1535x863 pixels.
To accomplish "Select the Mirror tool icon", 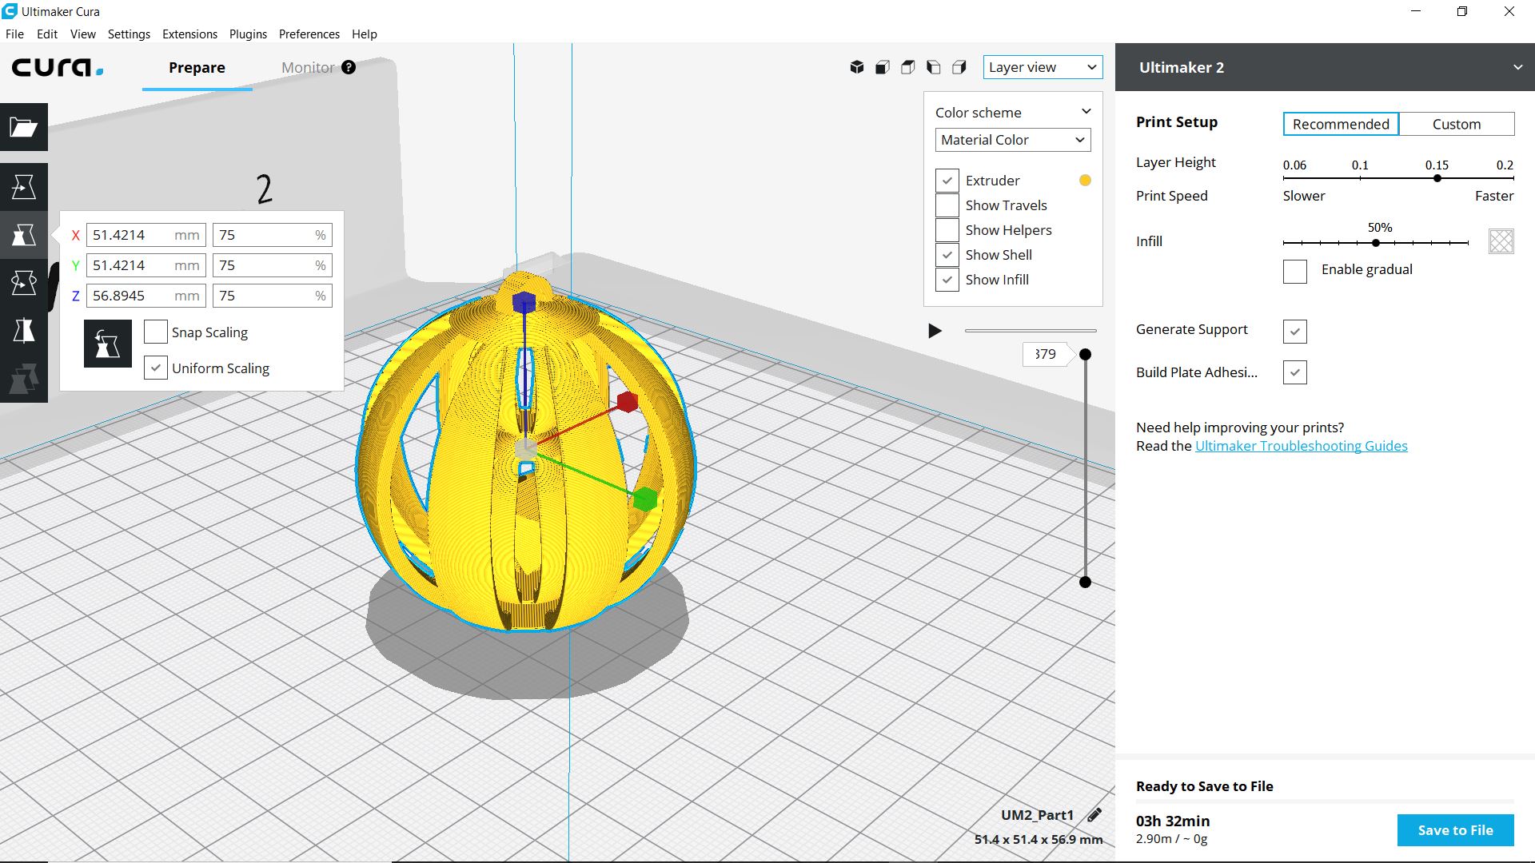I will point(24,330).
